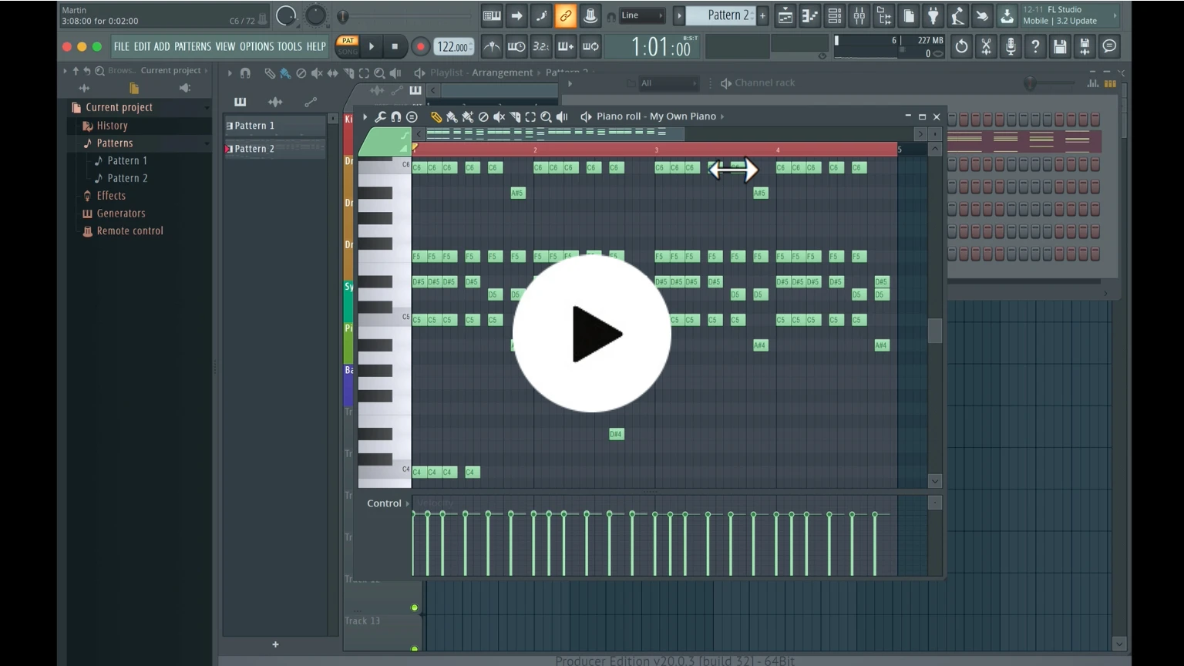The image size is (1184, 666).
Task: Click the render as audio file icon
Action: [x=1085, y=47]
